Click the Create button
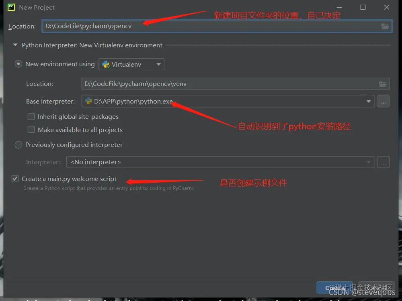This screenshot has width=402, height=301. (334, 288)
